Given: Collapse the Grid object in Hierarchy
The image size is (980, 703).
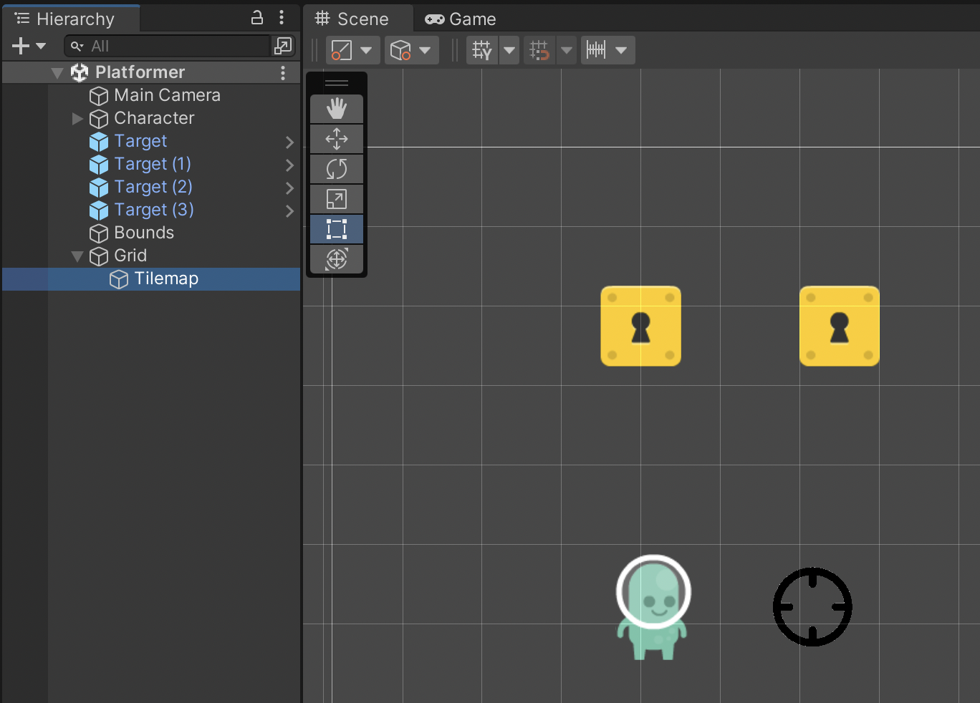Looking at the screenshot, I should point(77,256).
